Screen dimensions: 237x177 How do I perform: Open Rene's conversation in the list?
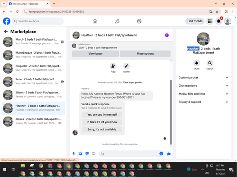point(33,82)
